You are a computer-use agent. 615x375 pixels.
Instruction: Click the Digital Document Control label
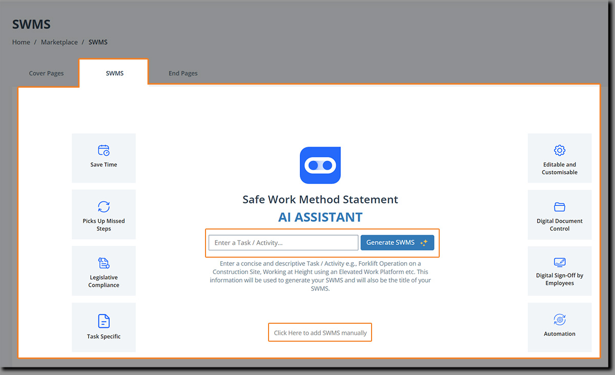pyautogui.click(x=560, y=225)
